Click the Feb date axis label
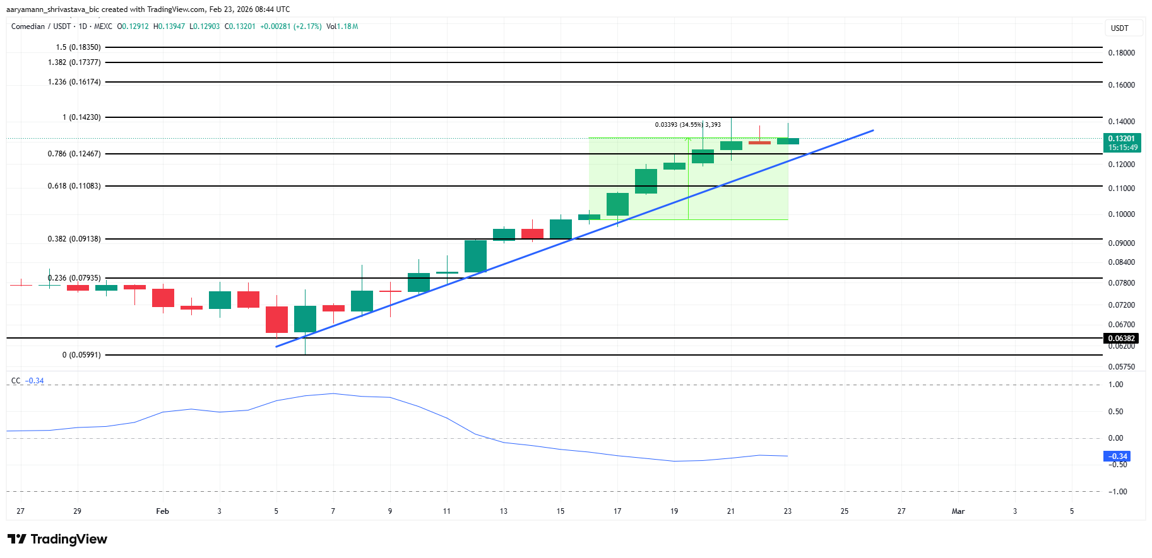 (163, 511)
